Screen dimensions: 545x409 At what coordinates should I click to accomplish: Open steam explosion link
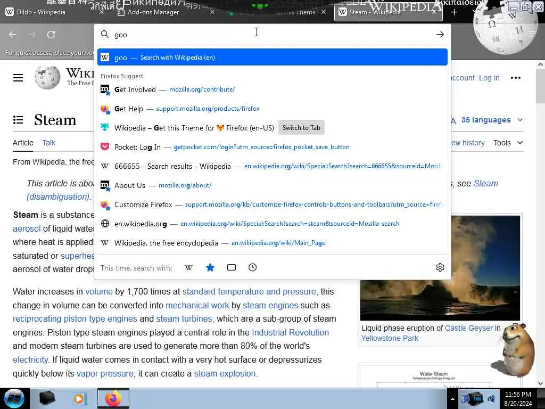click(x=225, y=373)
